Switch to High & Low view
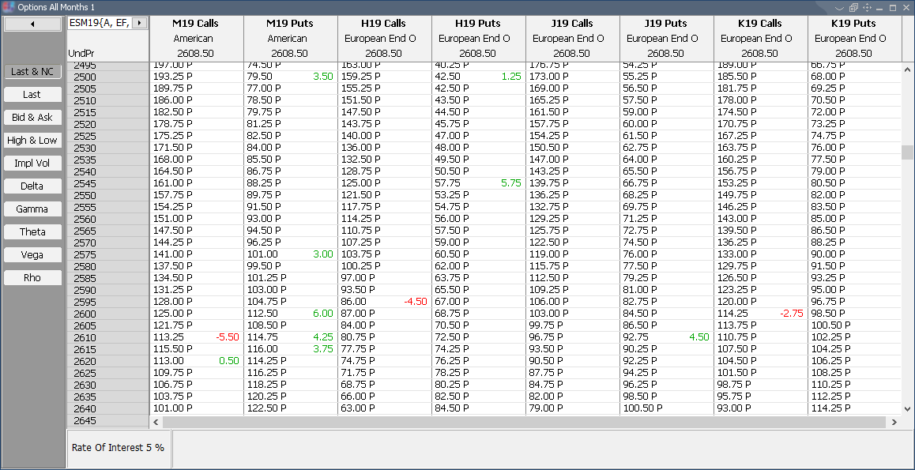915x470 pixels. (x=32, y=141)
